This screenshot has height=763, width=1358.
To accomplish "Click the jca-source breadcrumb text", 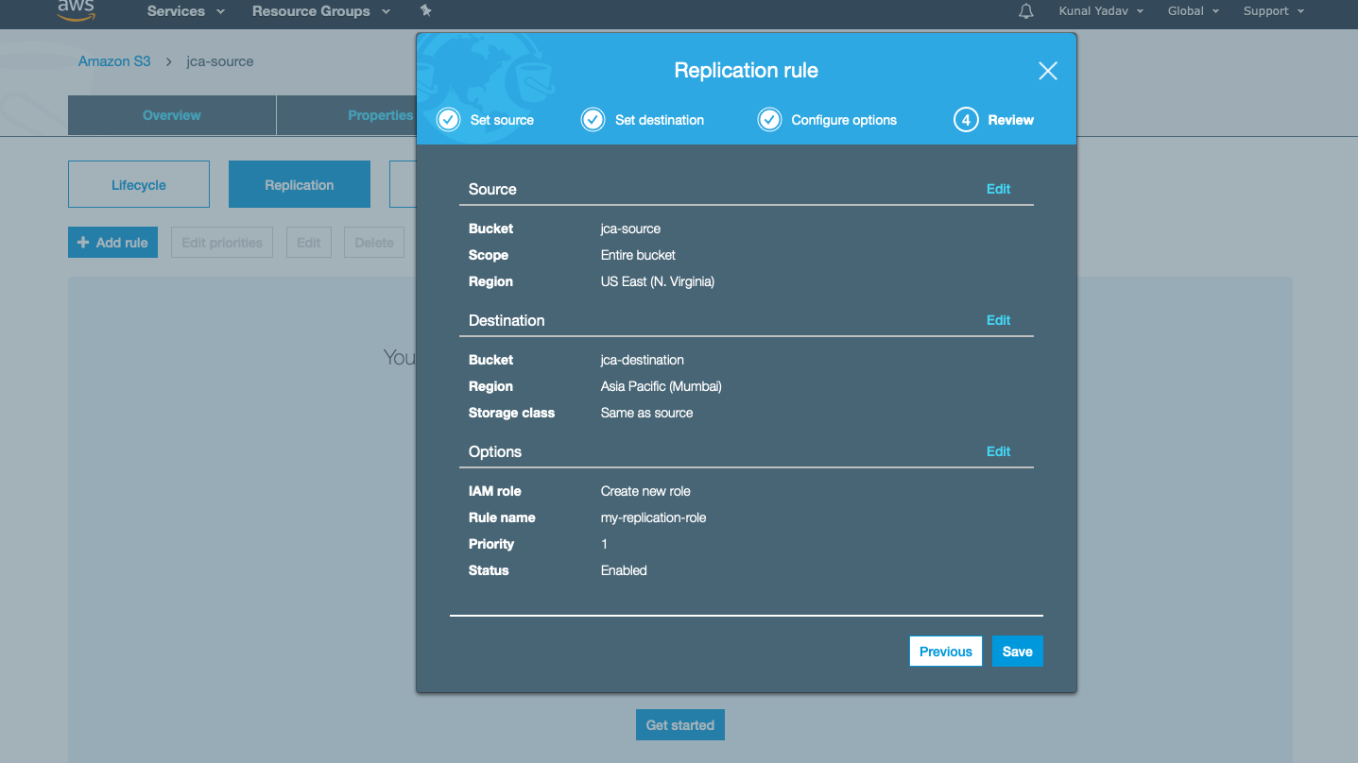I will click(x=220, y=61).
